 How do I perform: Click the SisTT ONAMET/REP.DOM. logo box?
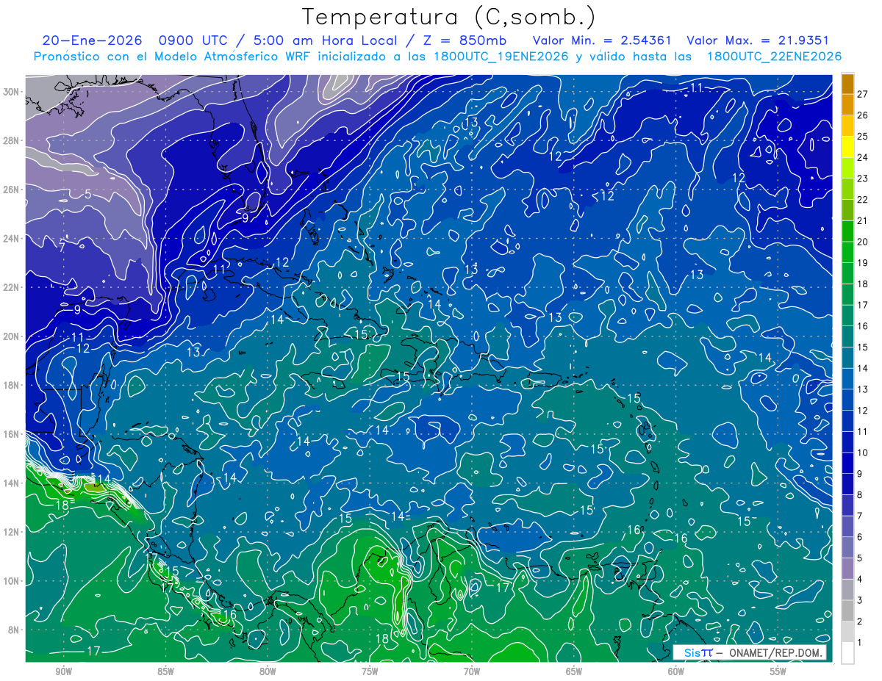tap(750, 652)
